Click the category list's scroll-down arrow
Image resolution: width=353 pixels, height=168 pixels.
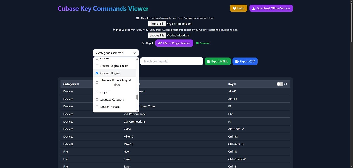(137, 111)
